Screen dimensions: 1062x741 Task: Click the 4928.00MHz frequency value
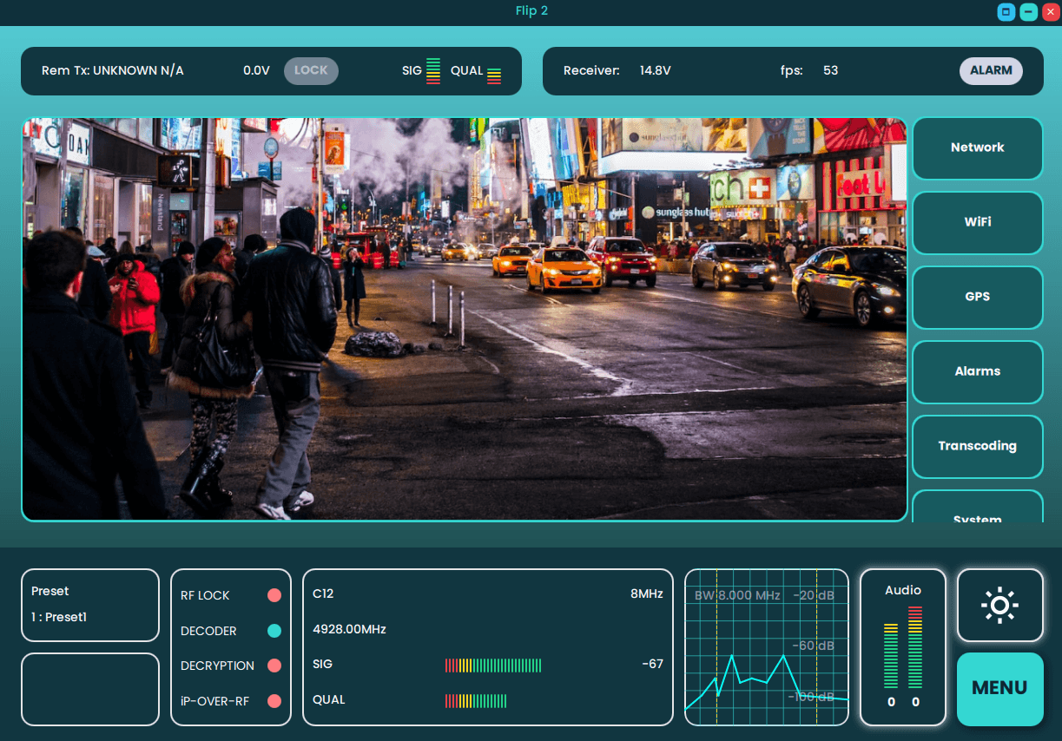(x=349, y=629)
